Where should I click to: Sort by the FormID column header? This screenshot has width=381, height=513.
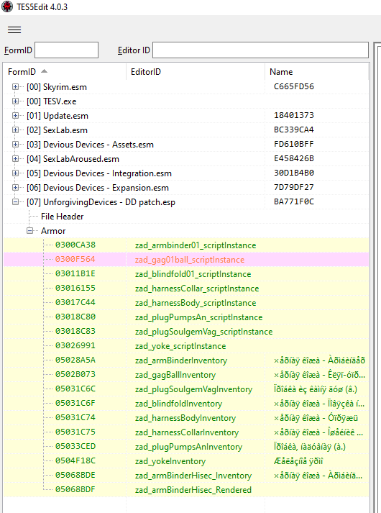coord(22,72)
